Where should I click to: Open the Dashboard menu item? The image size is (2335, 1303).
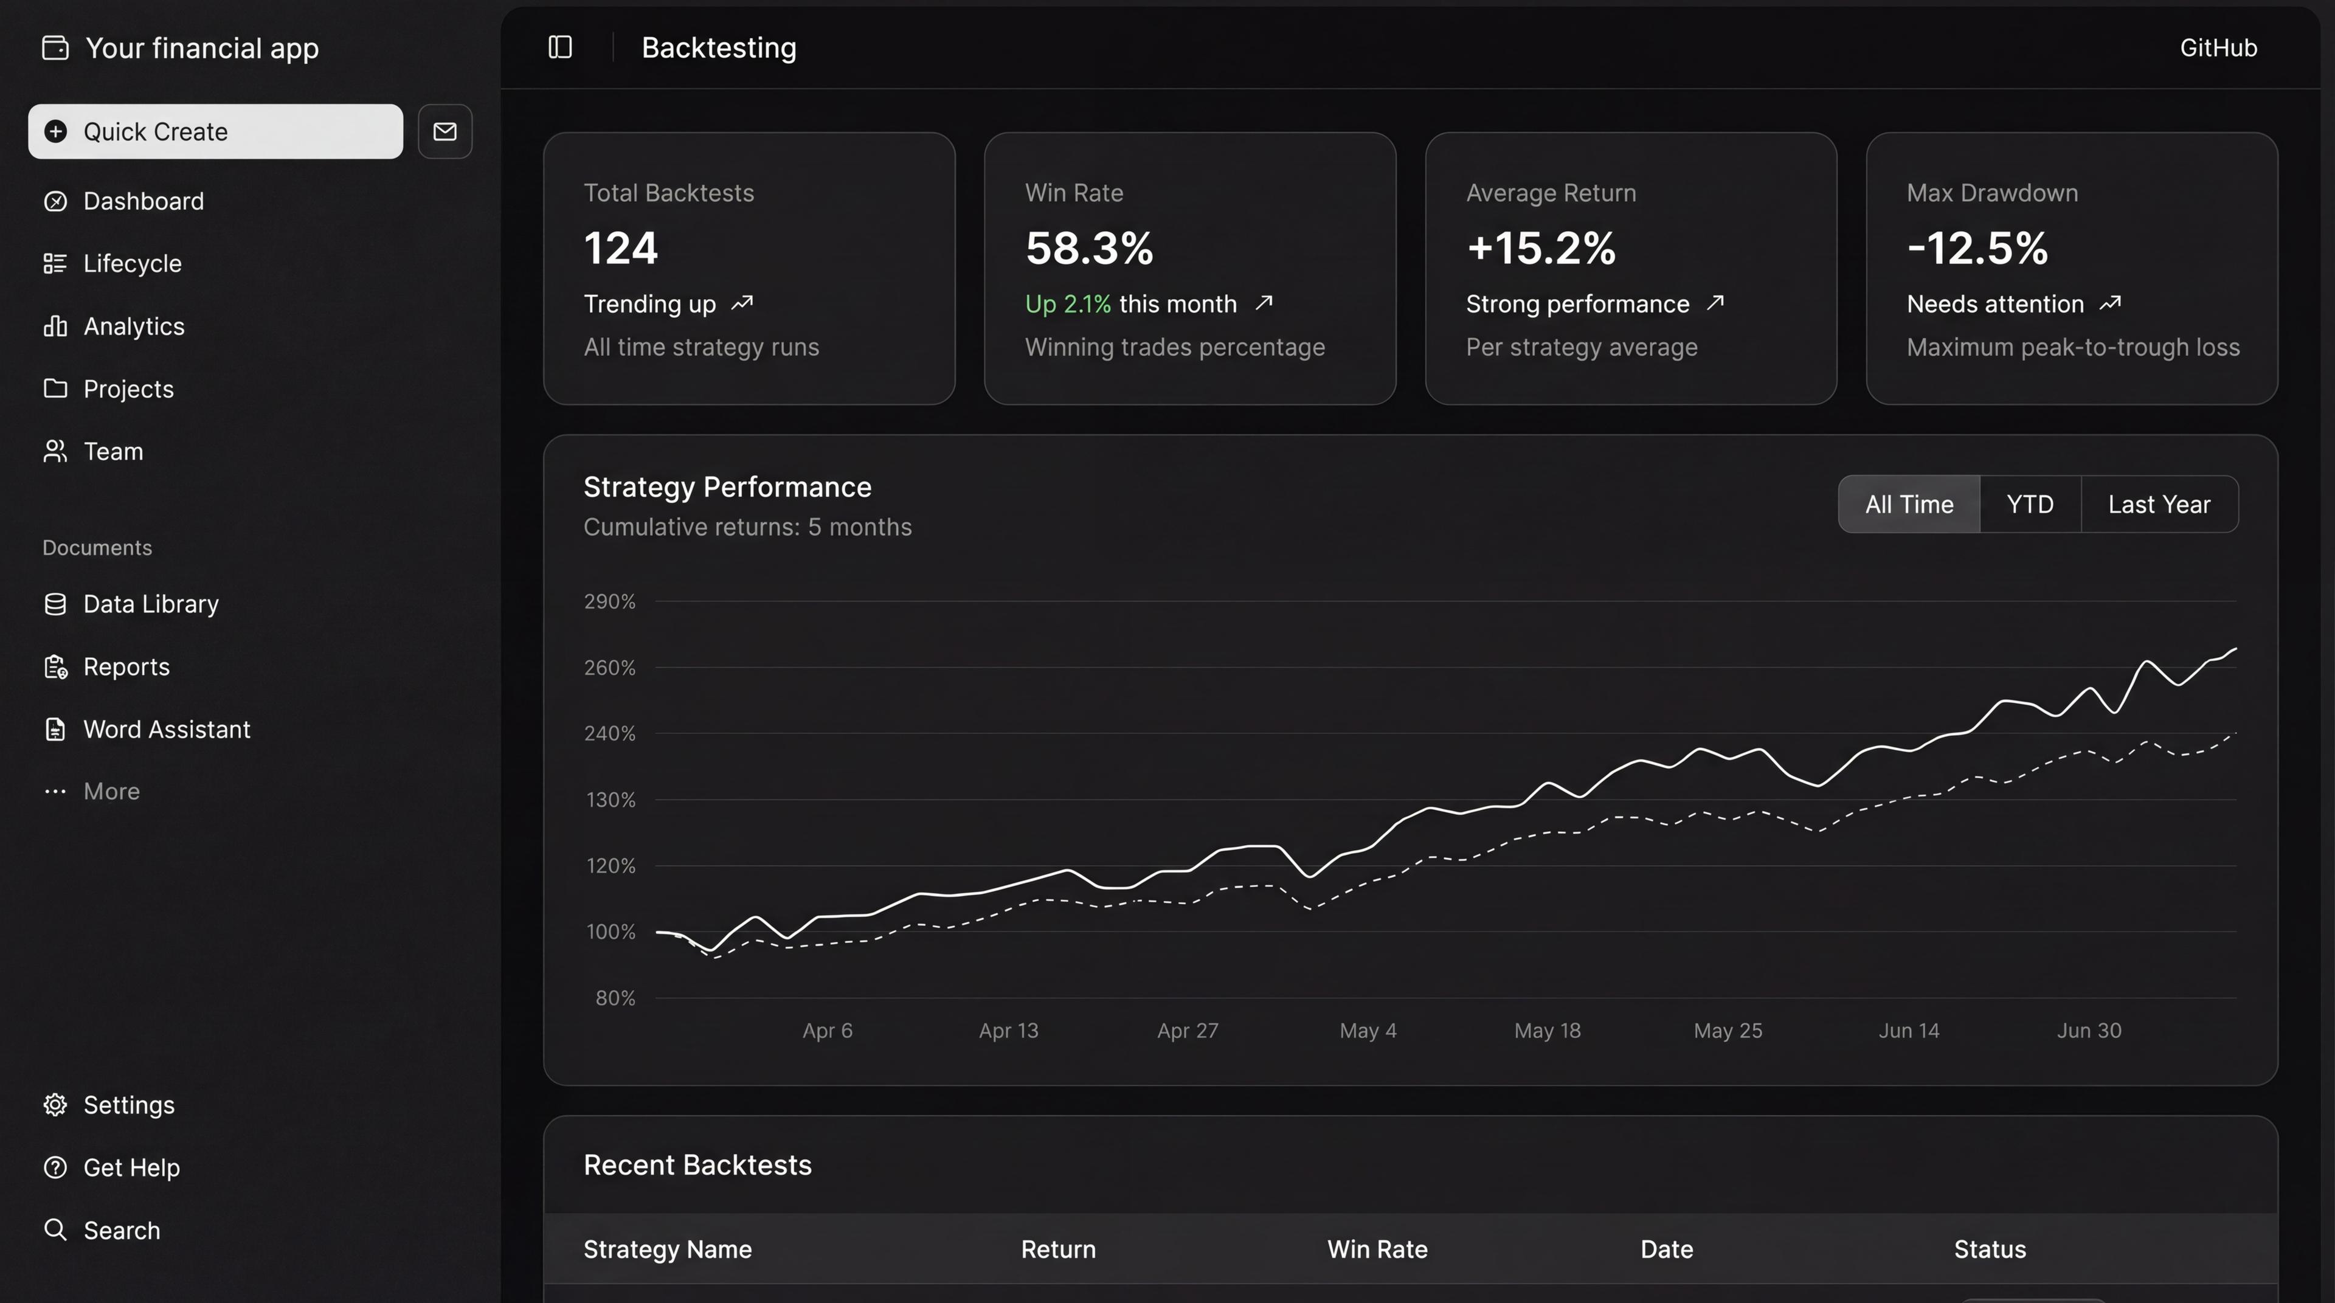(x=144, y=200)
